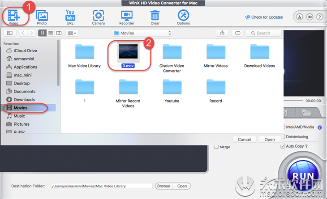This screenshot has width=327, height=199.
Task: Switch to list view
Action: (x=51, y=33)
